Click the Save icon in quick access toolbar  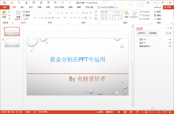(4, 2)
